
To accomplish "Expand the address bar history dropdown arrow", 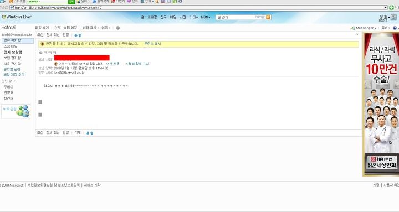I will coord(386,8).
